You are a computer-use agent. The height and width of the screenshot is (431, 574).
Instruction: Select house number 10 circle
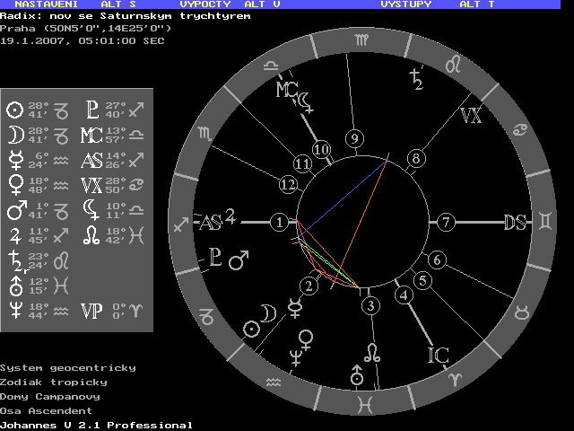click(321, 149)
